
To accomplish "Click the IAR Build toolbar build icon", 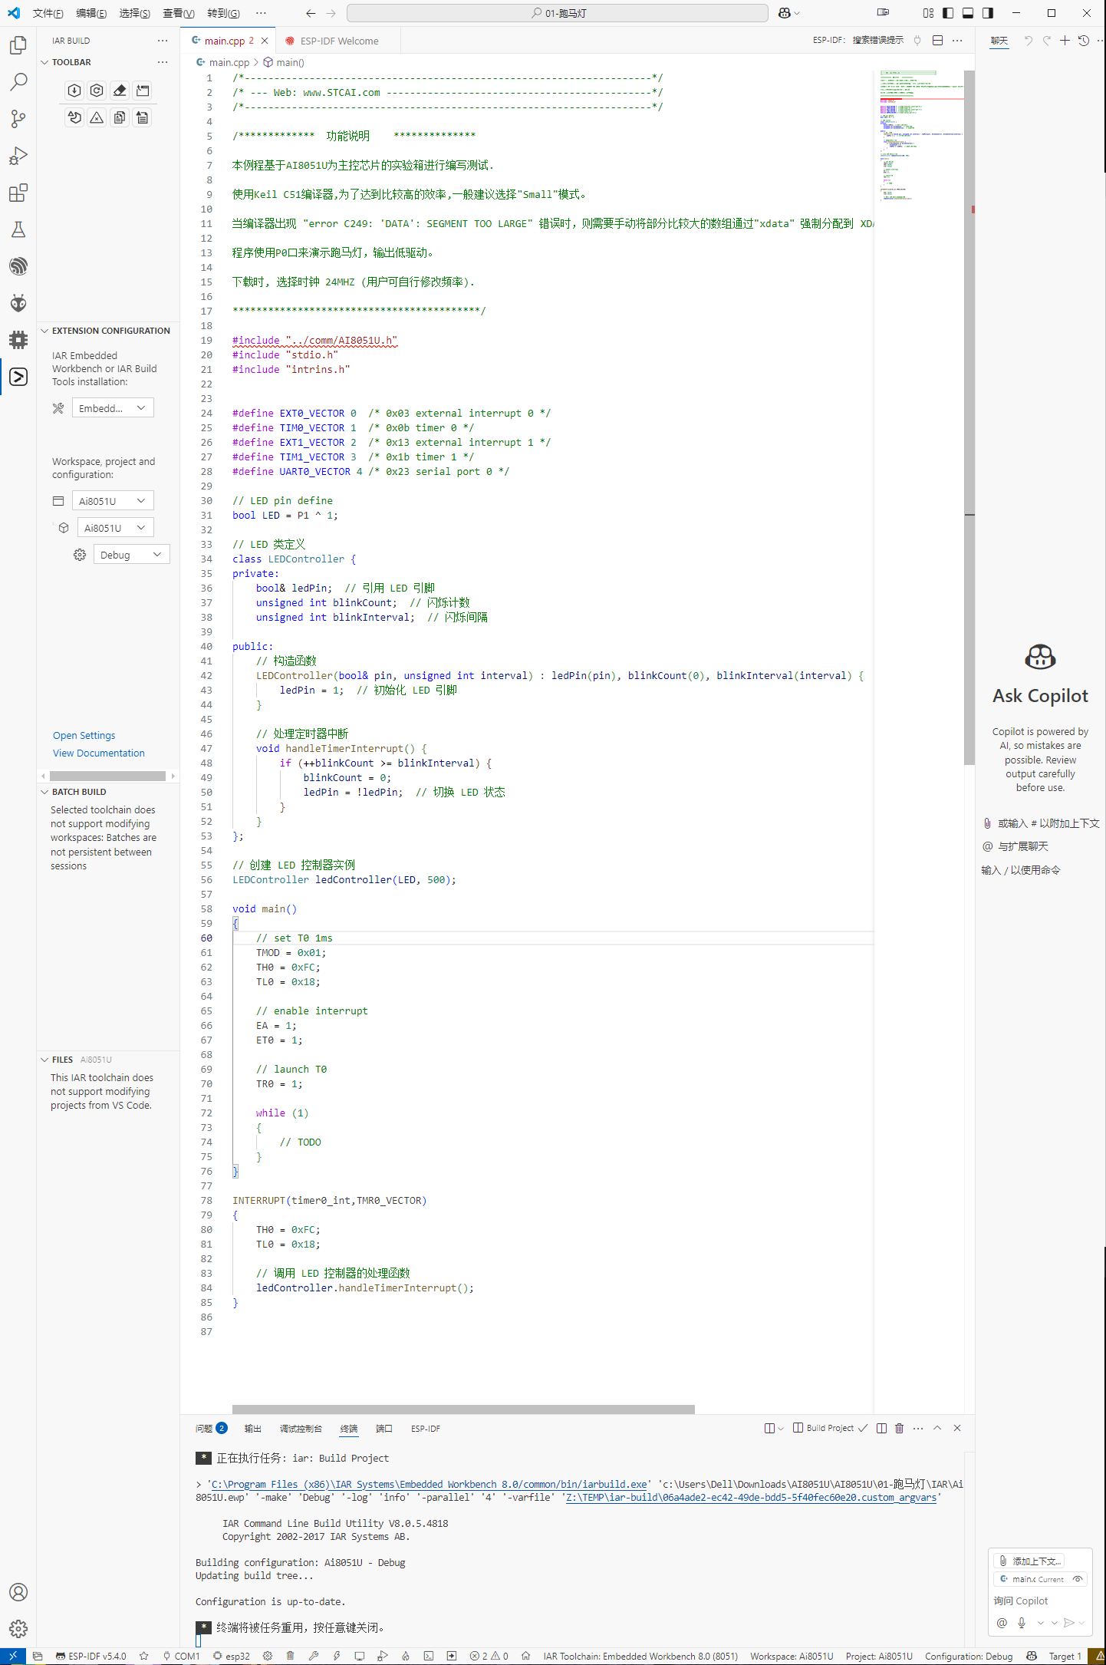I will (74, 91).
